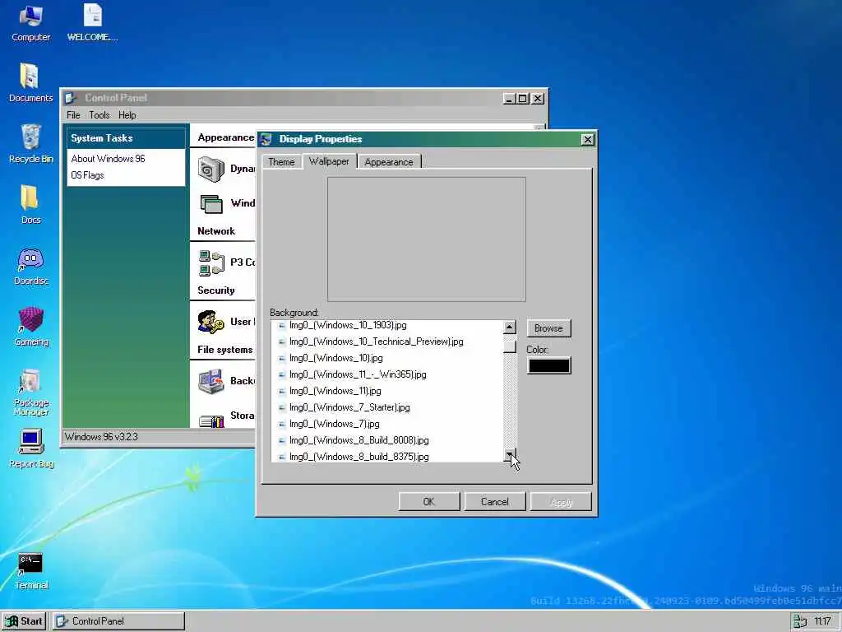Click the OK button
The width and height of the screenshot is (842, 632).
(428, 501)
